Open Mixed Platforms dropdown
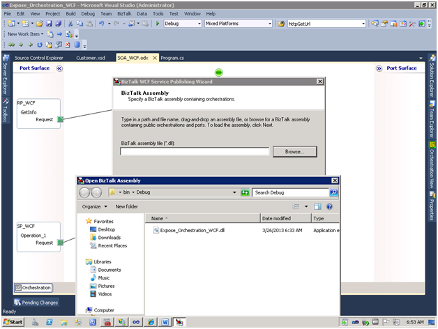This screenshot has height=329, width=438. 270,24
